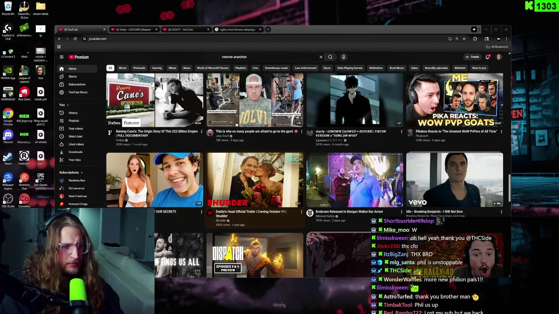Open options for Breaking Benjamin mix

pos(501,212)
